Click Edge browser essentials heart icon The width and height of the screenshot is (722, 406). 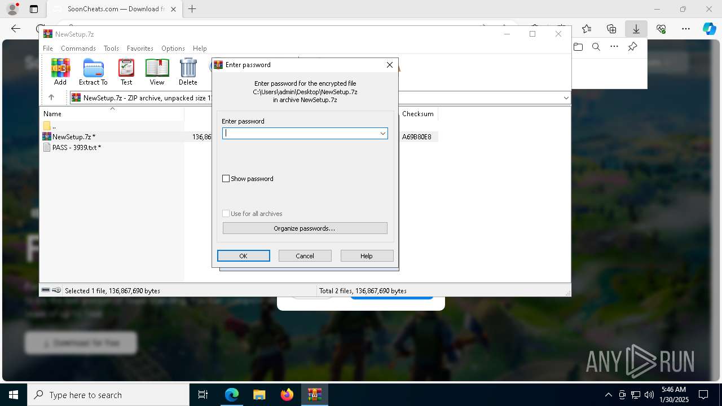click(x=661, y=29)
